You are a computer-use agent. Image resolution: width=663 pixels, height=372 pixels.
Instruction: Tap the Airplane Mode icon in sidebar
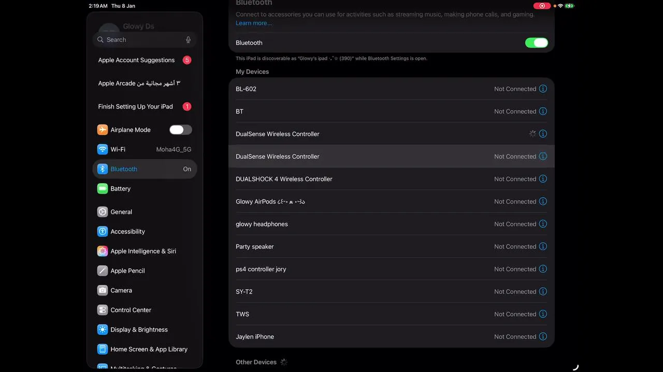tap(103, 130)
